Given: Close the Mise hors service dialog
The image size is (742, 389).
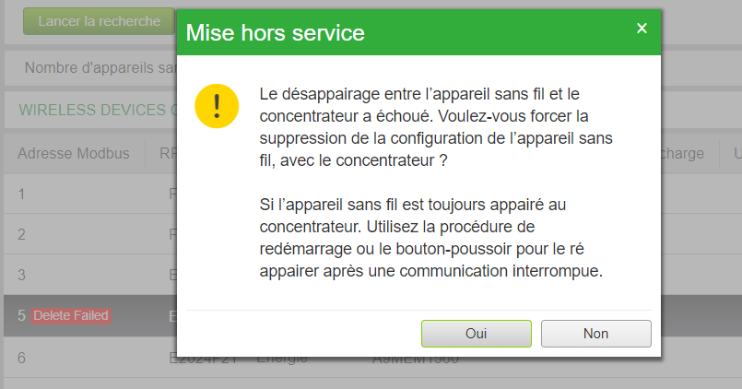Looking at the screenshot, I should tap(642, 29).
